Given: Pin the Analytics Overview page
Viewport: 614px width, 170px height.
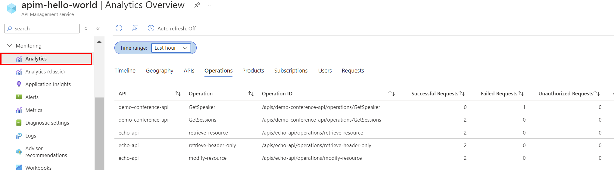Looking at the screenshot, I should coord(197,5).
